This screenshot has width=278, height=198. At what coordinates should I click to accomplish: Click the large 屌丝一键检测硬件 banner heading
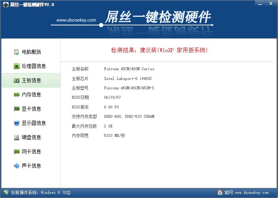click(158, 17)
